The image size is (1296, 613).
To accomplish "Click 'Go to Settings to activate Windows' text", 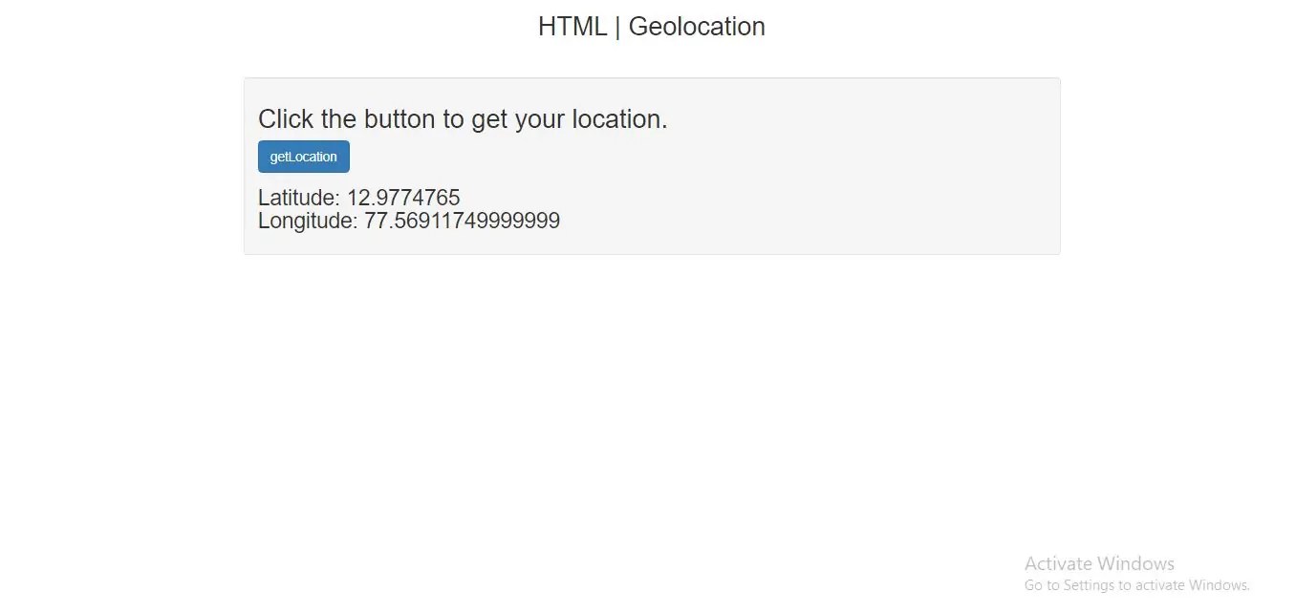I will (x=1136, y=584).
